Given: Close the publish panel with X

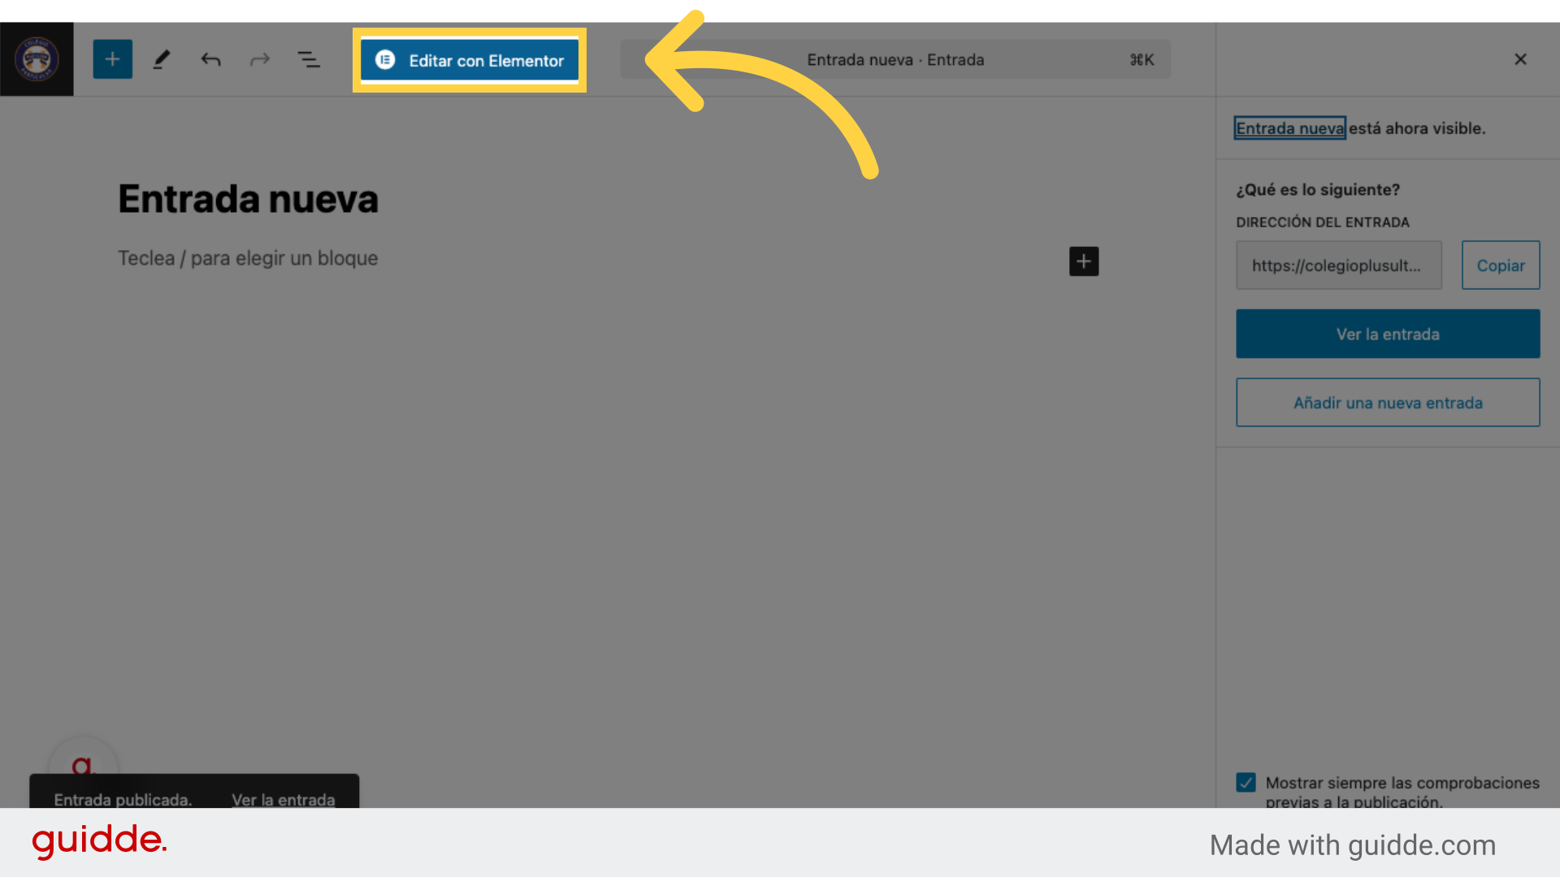Looking at the screenshot, I should click(1521, 59).
